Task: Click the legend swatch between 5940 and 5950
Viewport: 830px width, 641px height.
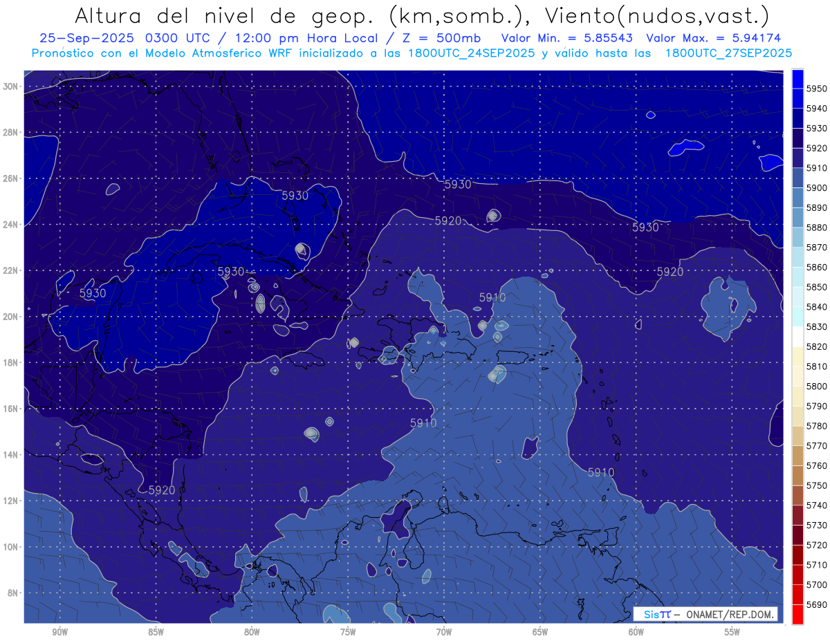Action: tap(797, 98)
